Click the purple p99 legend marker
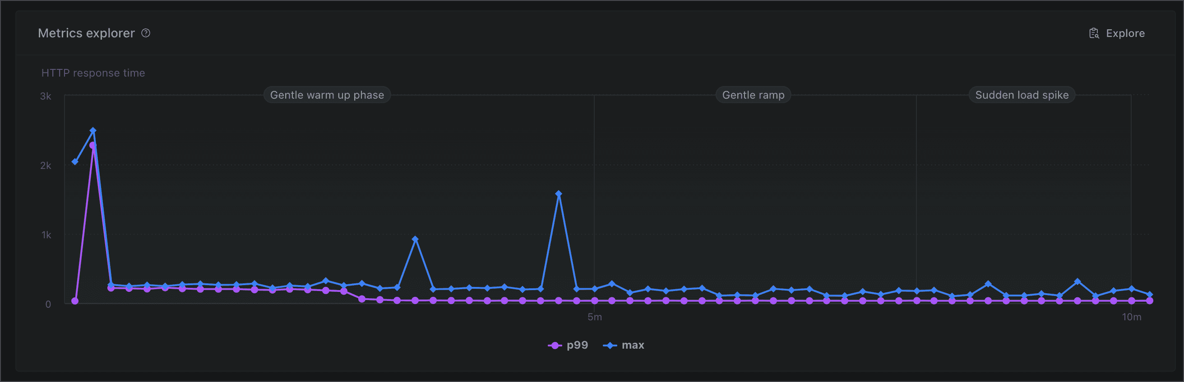 555,346
